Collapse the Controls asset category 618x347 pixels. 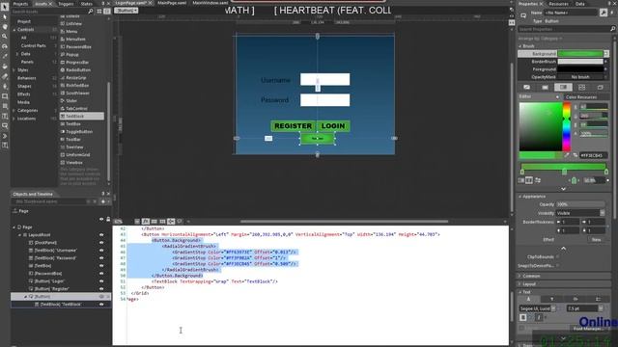(14, 30)
